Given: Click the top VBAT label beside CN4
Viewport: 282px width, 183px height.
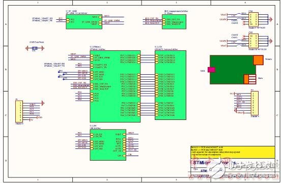Looking at the screenshot, I should pyautogui.click(x=223, y=15).
